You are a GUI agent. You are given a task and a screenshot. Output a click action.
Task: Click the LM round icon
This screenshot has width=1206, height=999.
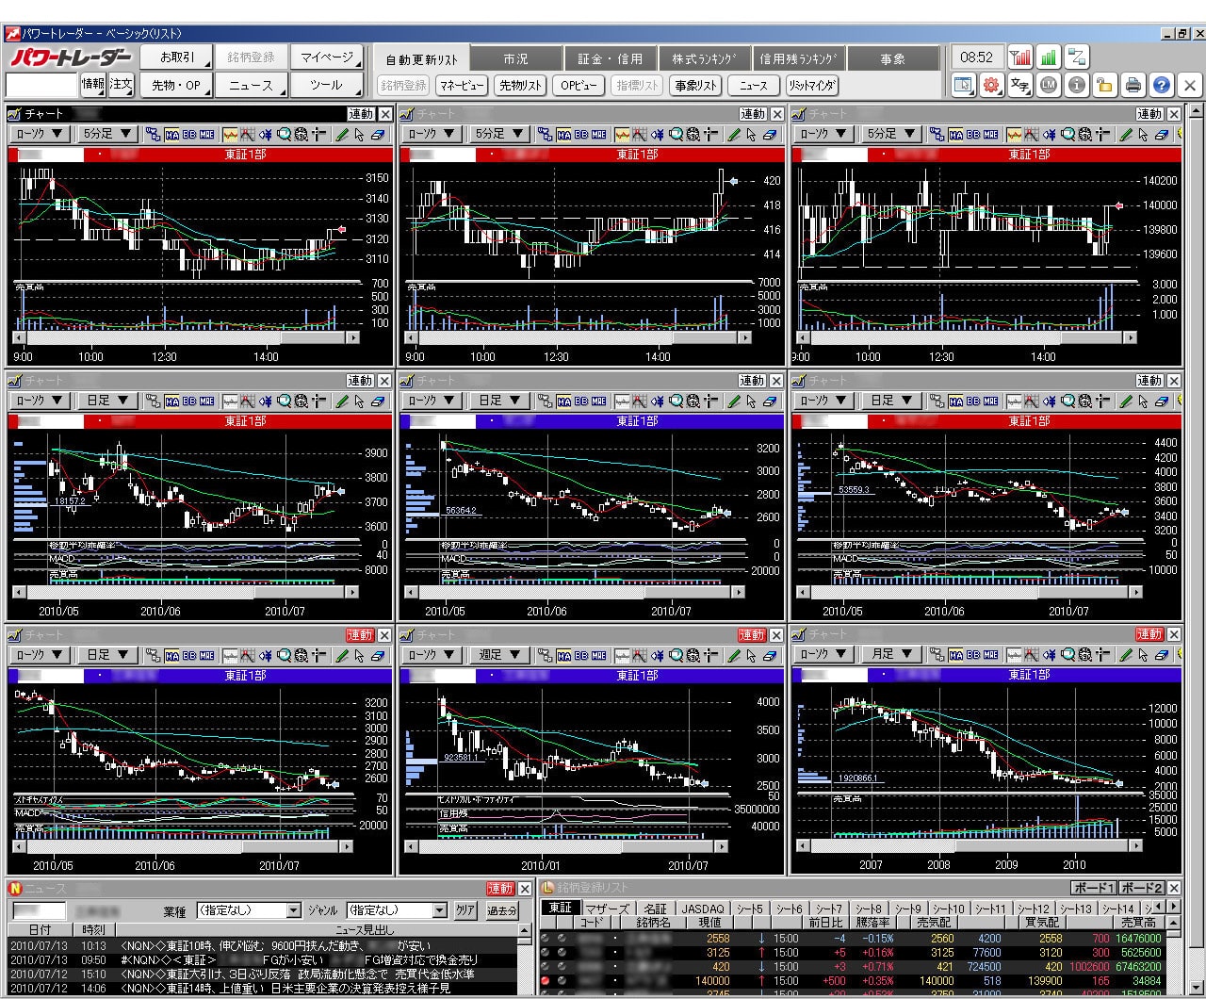[1048, 86]
